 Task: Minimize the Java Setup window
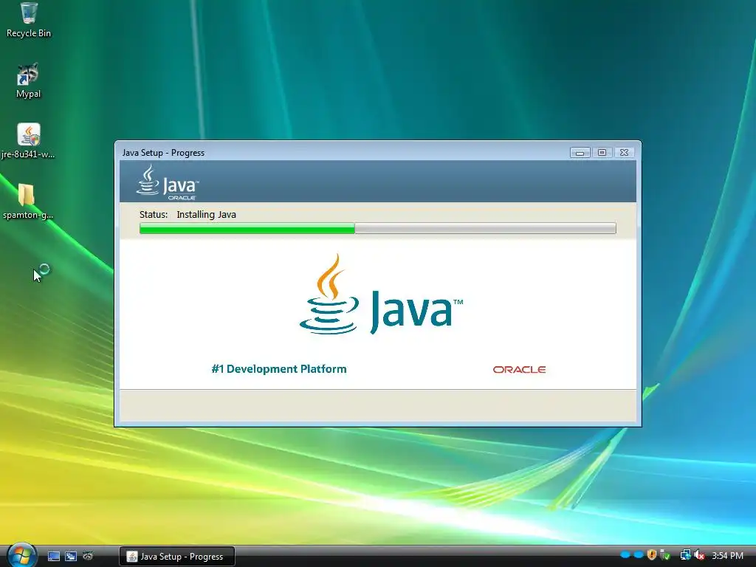pos(580,152)
